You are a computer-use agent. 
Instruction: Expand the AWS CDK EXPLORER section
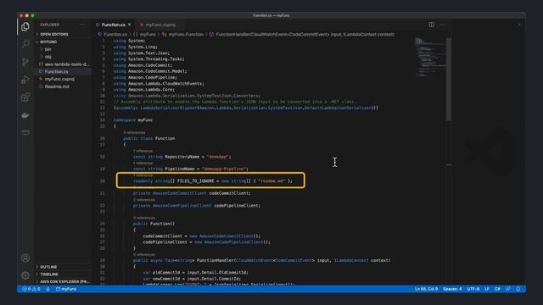tap(64, 281)
